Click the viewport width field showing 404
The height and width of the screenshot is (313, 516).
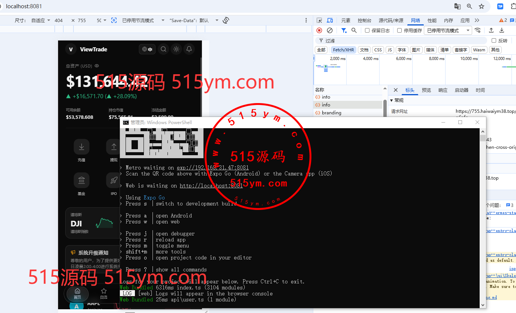pyautogui.click(x=60, y=20)
